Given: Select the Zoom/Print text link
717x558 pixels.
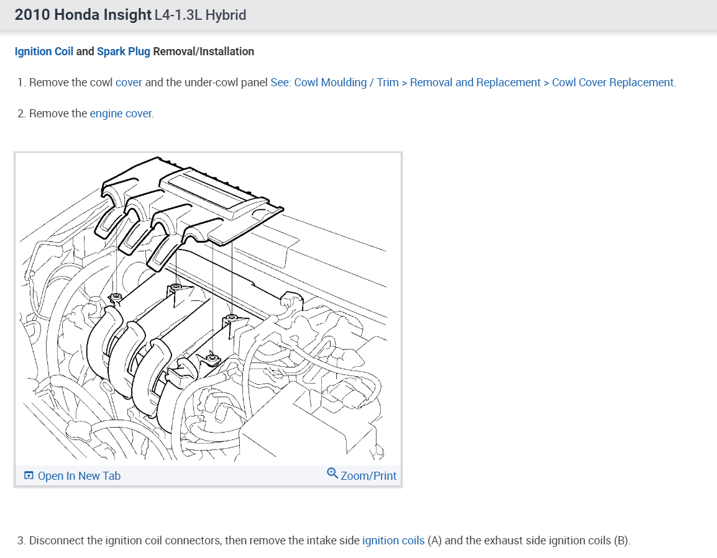Looking at the screenshot, I should point(368,476).
